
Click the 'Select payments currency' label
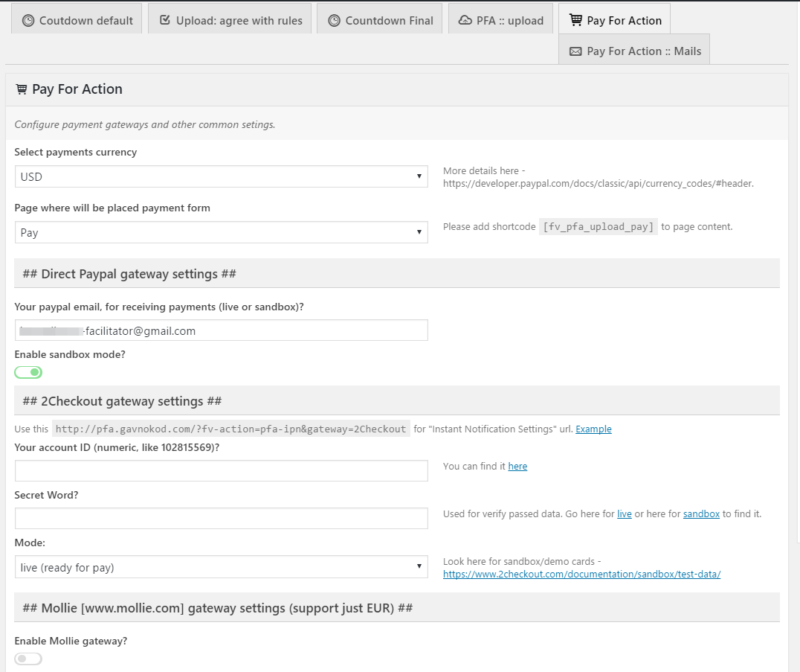click(76, 152)
